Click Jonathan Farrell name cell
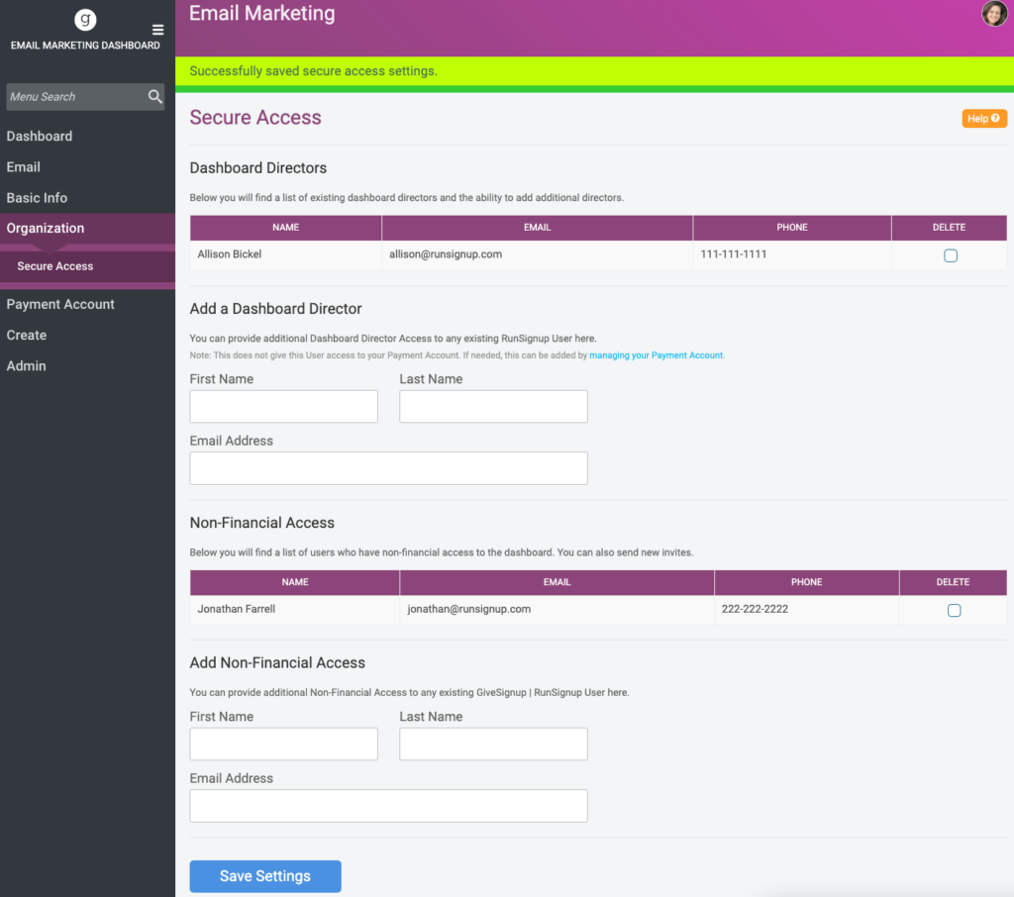 point(294,609)
